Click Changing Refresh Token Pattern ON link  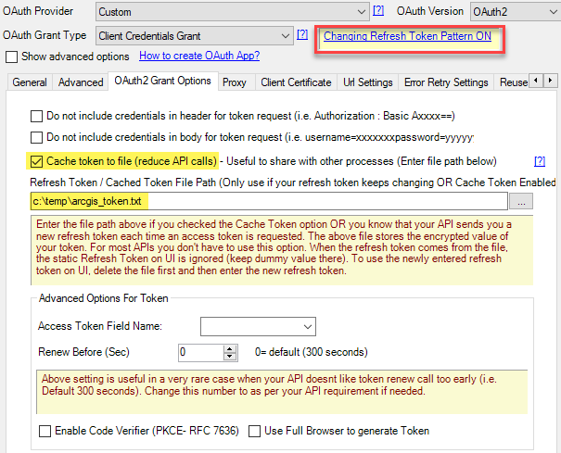click(x=407, y=37)
